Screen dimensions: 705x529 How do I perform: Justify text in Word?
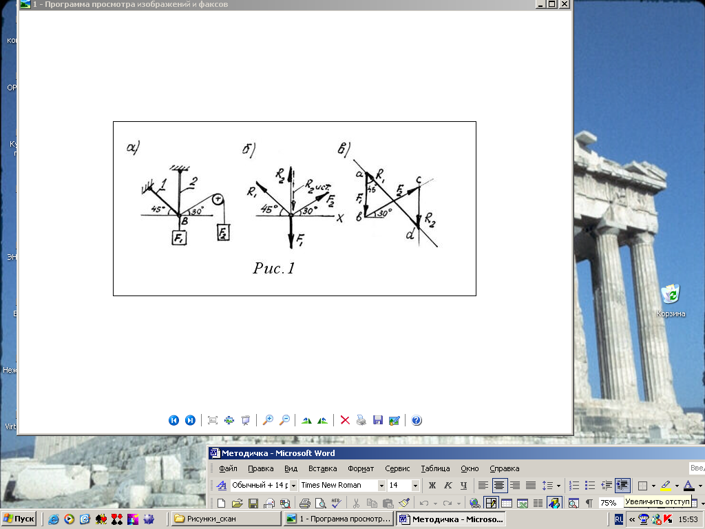(531, 486)
